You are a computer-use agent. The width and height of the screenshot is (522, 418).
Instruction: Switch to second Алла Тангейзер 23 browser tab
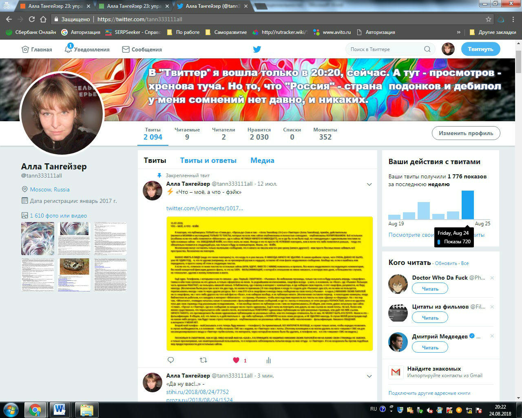[x=132, y=6]
